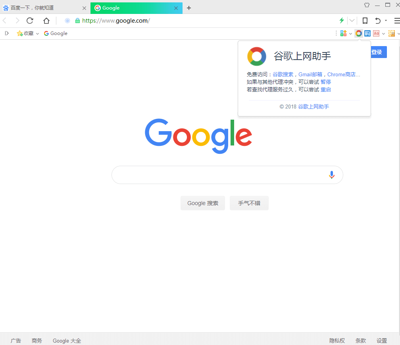Click the undo closed tab icon
Viewport: 400px width, 345px height.
coord(378,21)
